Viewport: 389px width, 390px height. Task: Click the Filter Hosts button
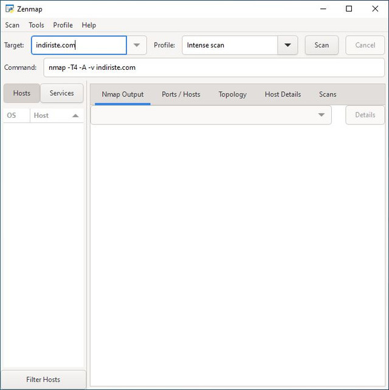(x=43, y=380)
